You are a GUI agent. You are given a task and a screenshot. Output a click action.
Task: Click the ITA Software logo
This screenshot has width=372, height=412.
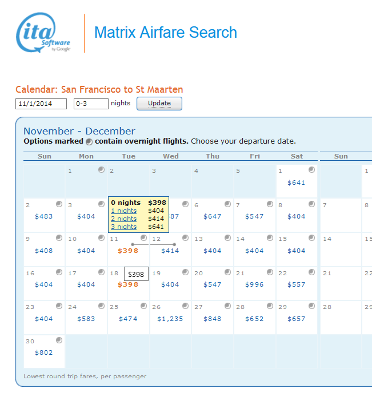pos(43,34)
